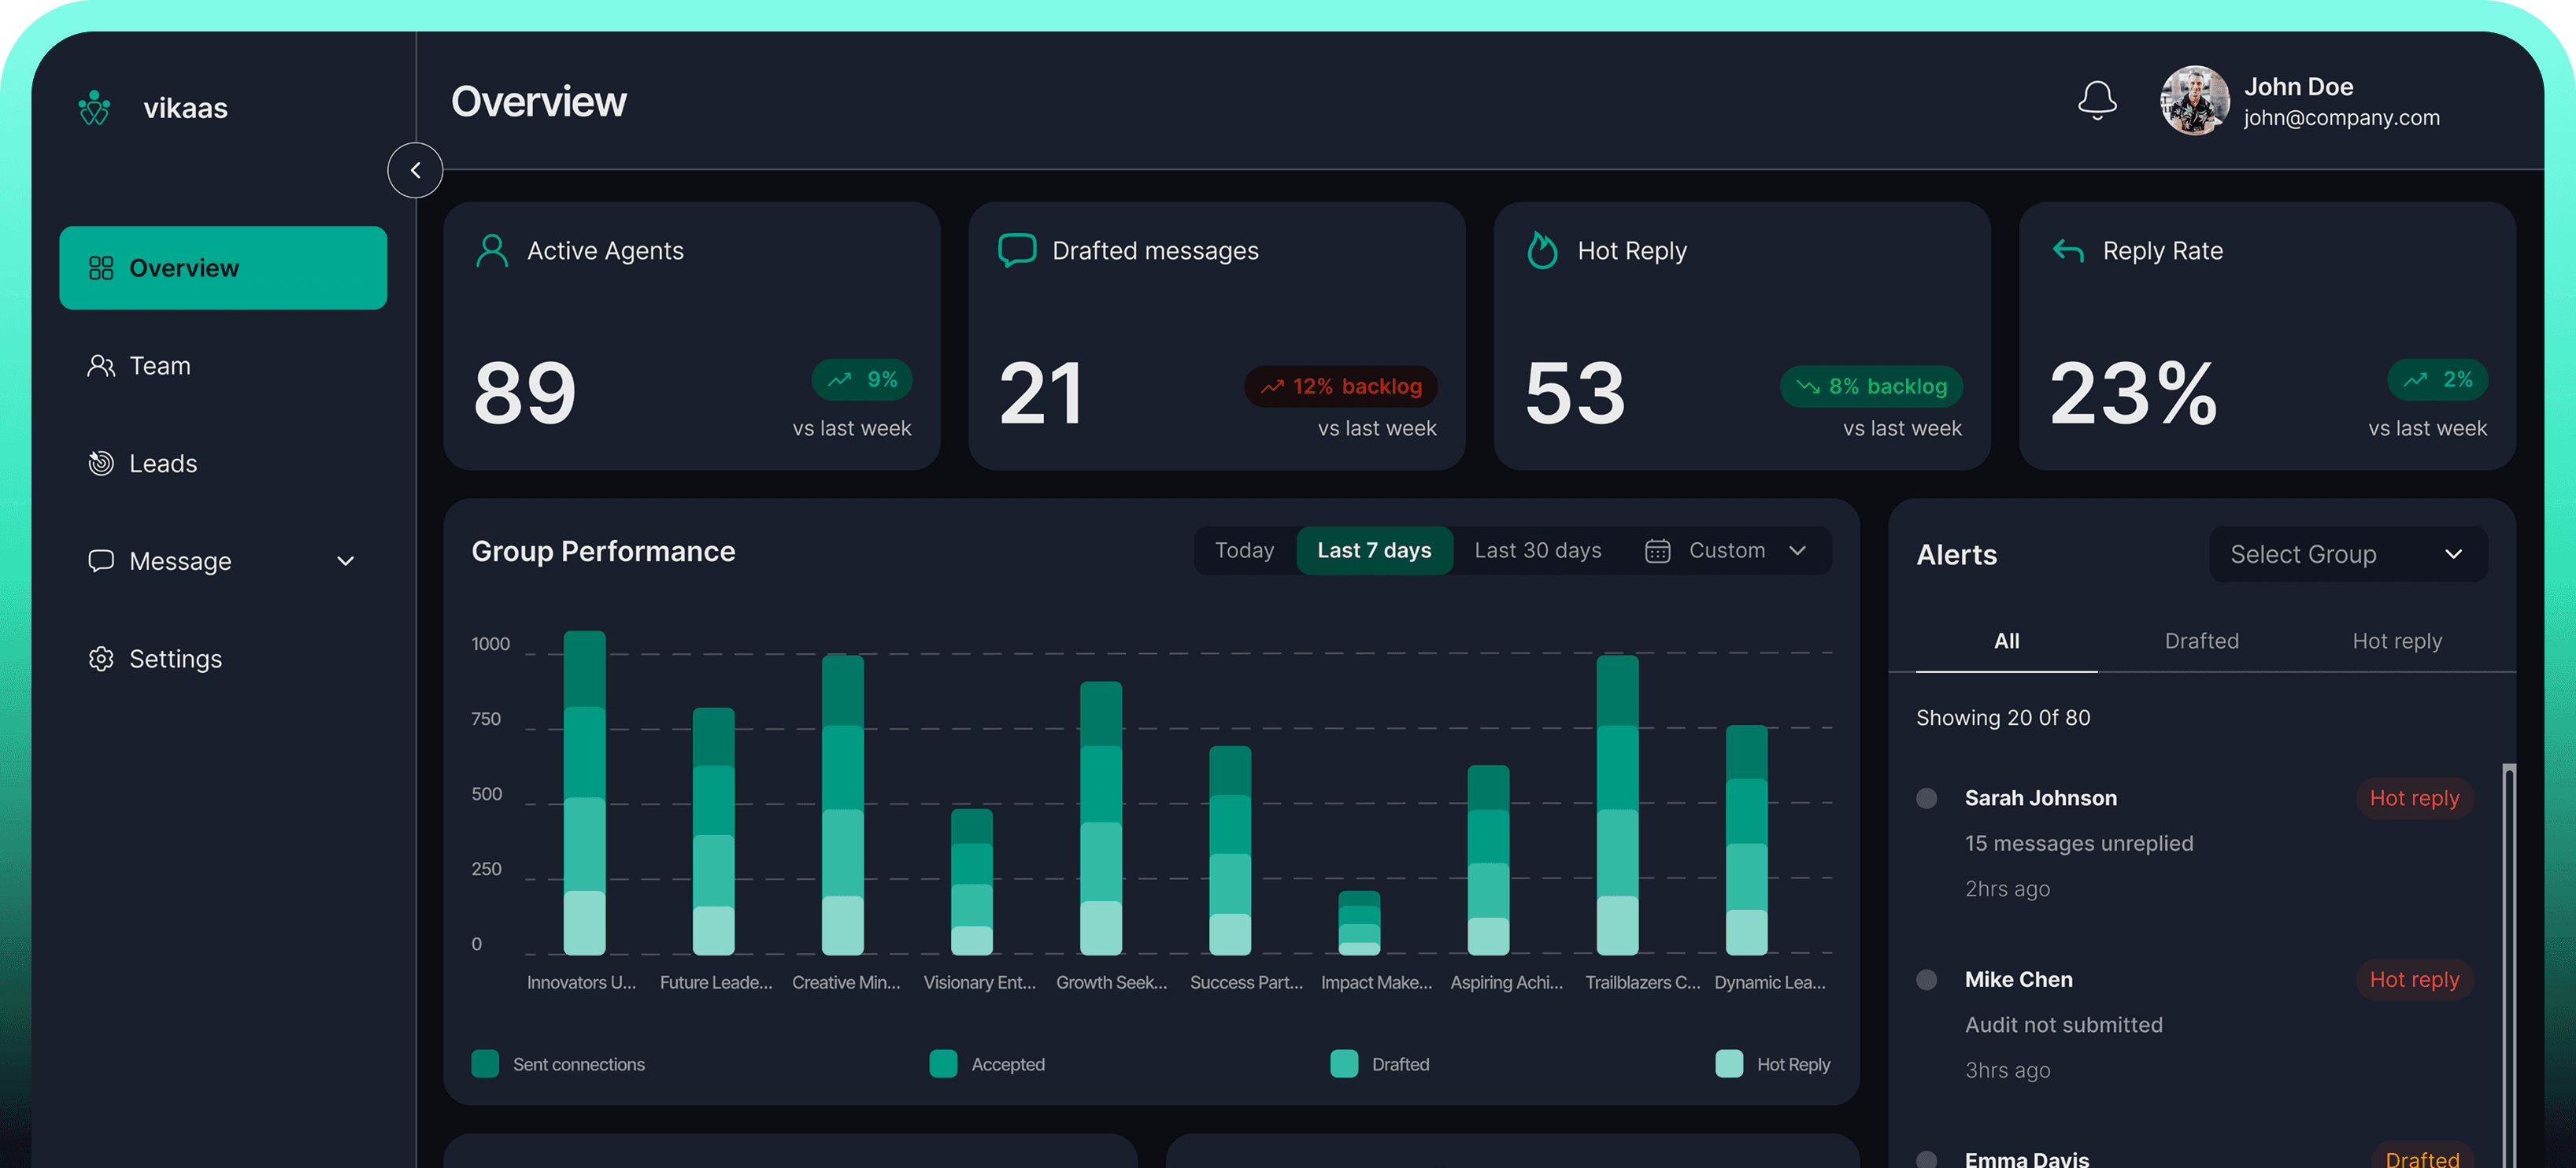
Task: Click the Active Agents person icon
Action: [x=491, y=251]
